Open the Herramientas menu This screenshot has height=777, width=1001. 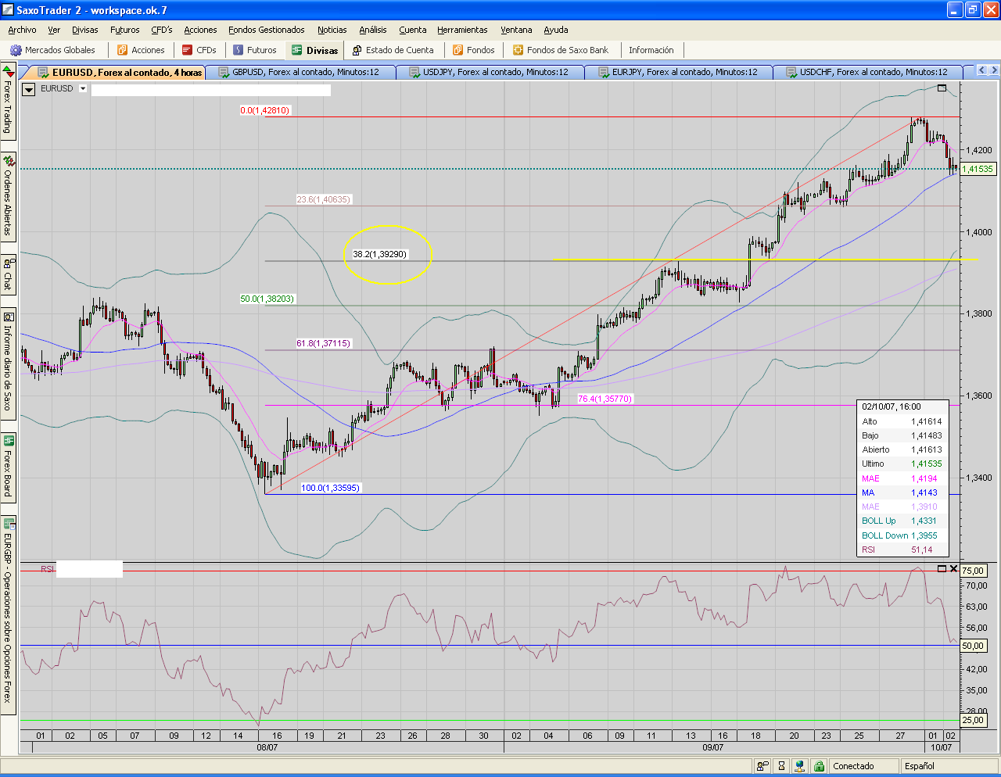[x=462, y=30]
